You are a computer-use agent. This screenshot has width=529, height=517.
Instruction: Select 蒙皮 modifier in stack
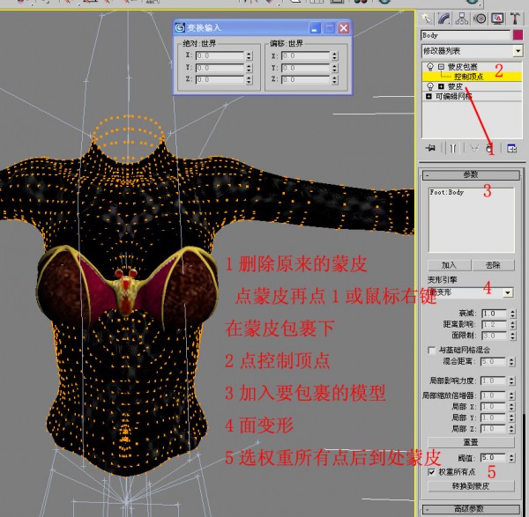455,86
